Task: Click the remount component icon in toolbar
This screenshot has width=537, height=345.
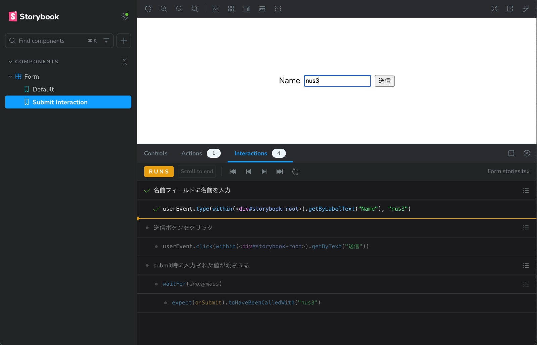Action: [148, 9]
